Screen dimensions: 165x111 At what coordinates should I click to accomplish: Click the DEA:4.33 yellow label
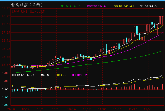pyautogui.click(x=60, y=75)
